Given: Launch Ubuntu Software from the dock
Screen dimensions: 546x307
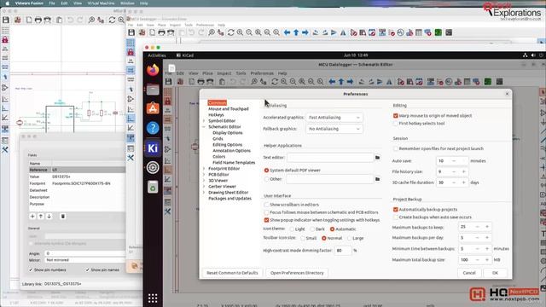Looking at the screenshot, I should point(153,108).
